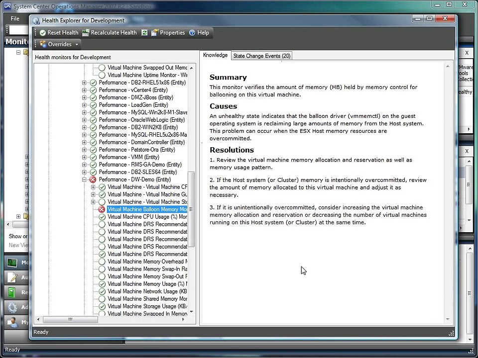Screen dimensions: 478x358
Task: Click empty state icon of Virtual Machine Shared Memory
Action: 102,299
